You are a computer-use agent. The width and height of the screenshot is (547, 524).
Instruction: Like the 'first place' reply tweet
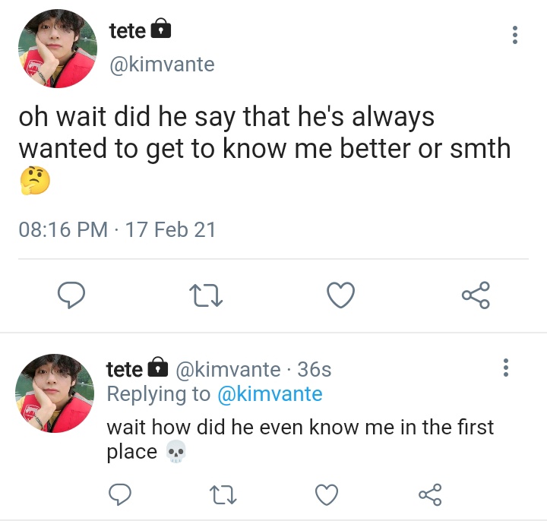327,494
